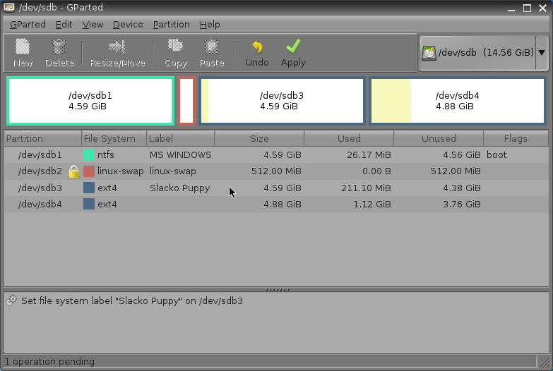Click the ntfs file system cell
The image size is (553, 371).
(106, 155)
